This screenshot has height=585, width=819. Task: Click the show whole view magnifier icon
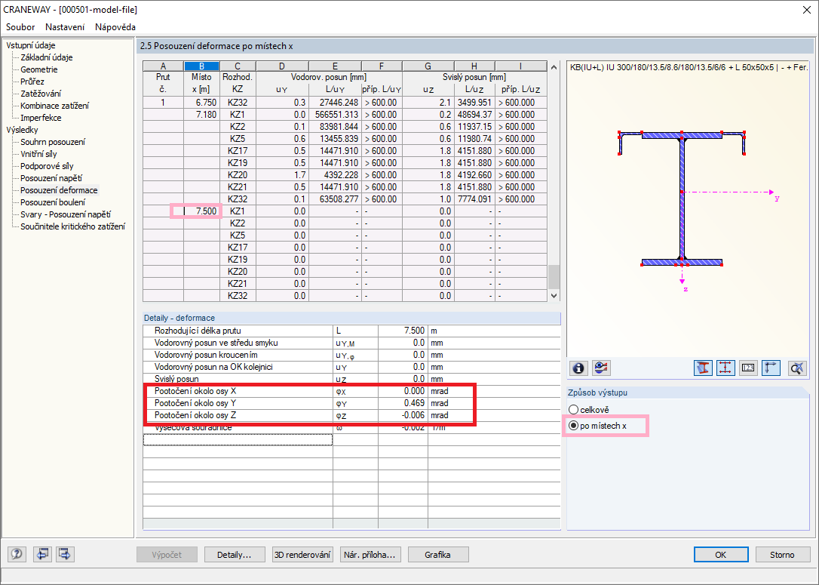tap(797, 368)
